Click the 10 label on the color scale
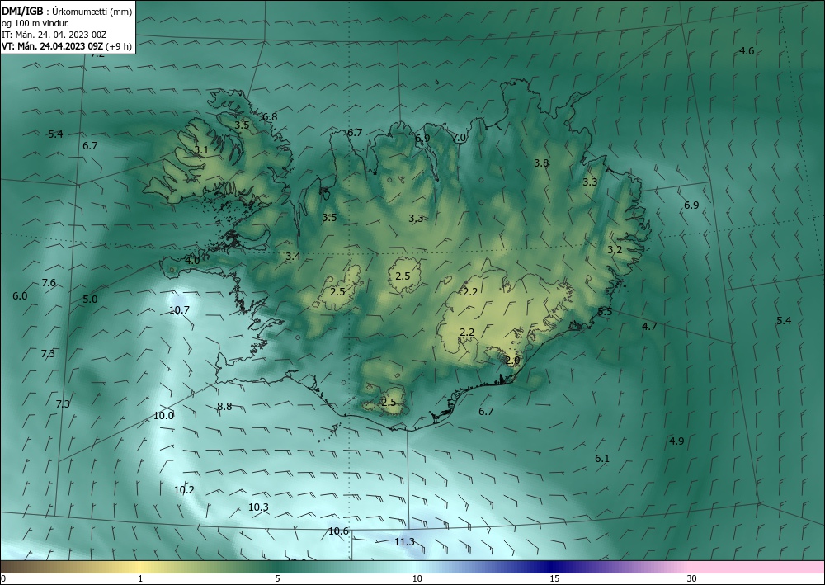 pos(417,578)
